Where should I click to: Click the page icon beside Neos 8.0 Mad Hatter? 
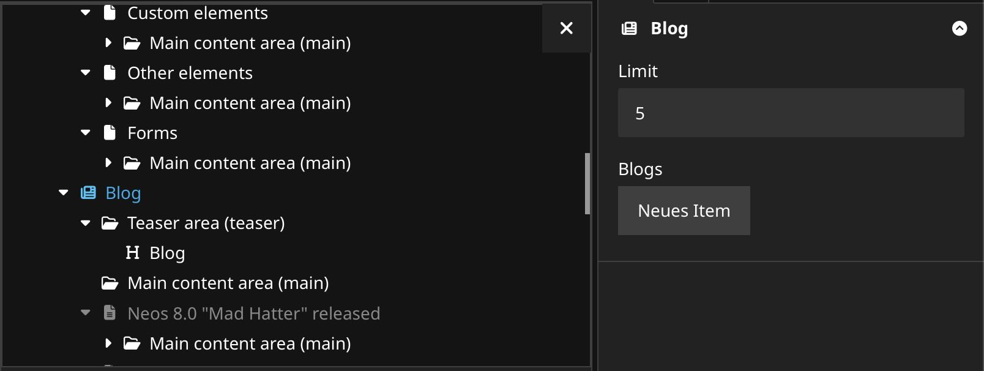[x=109, y=313]
